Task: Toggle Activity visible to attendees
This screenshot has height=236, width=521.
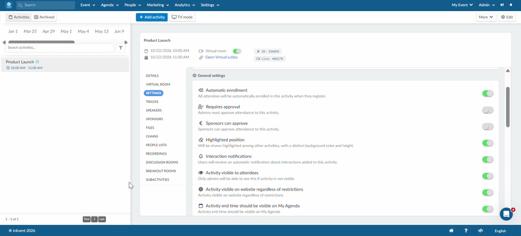Action: click(x=488, y=176)
